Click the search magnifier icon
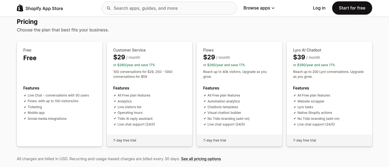 click(x=109, y=8)
